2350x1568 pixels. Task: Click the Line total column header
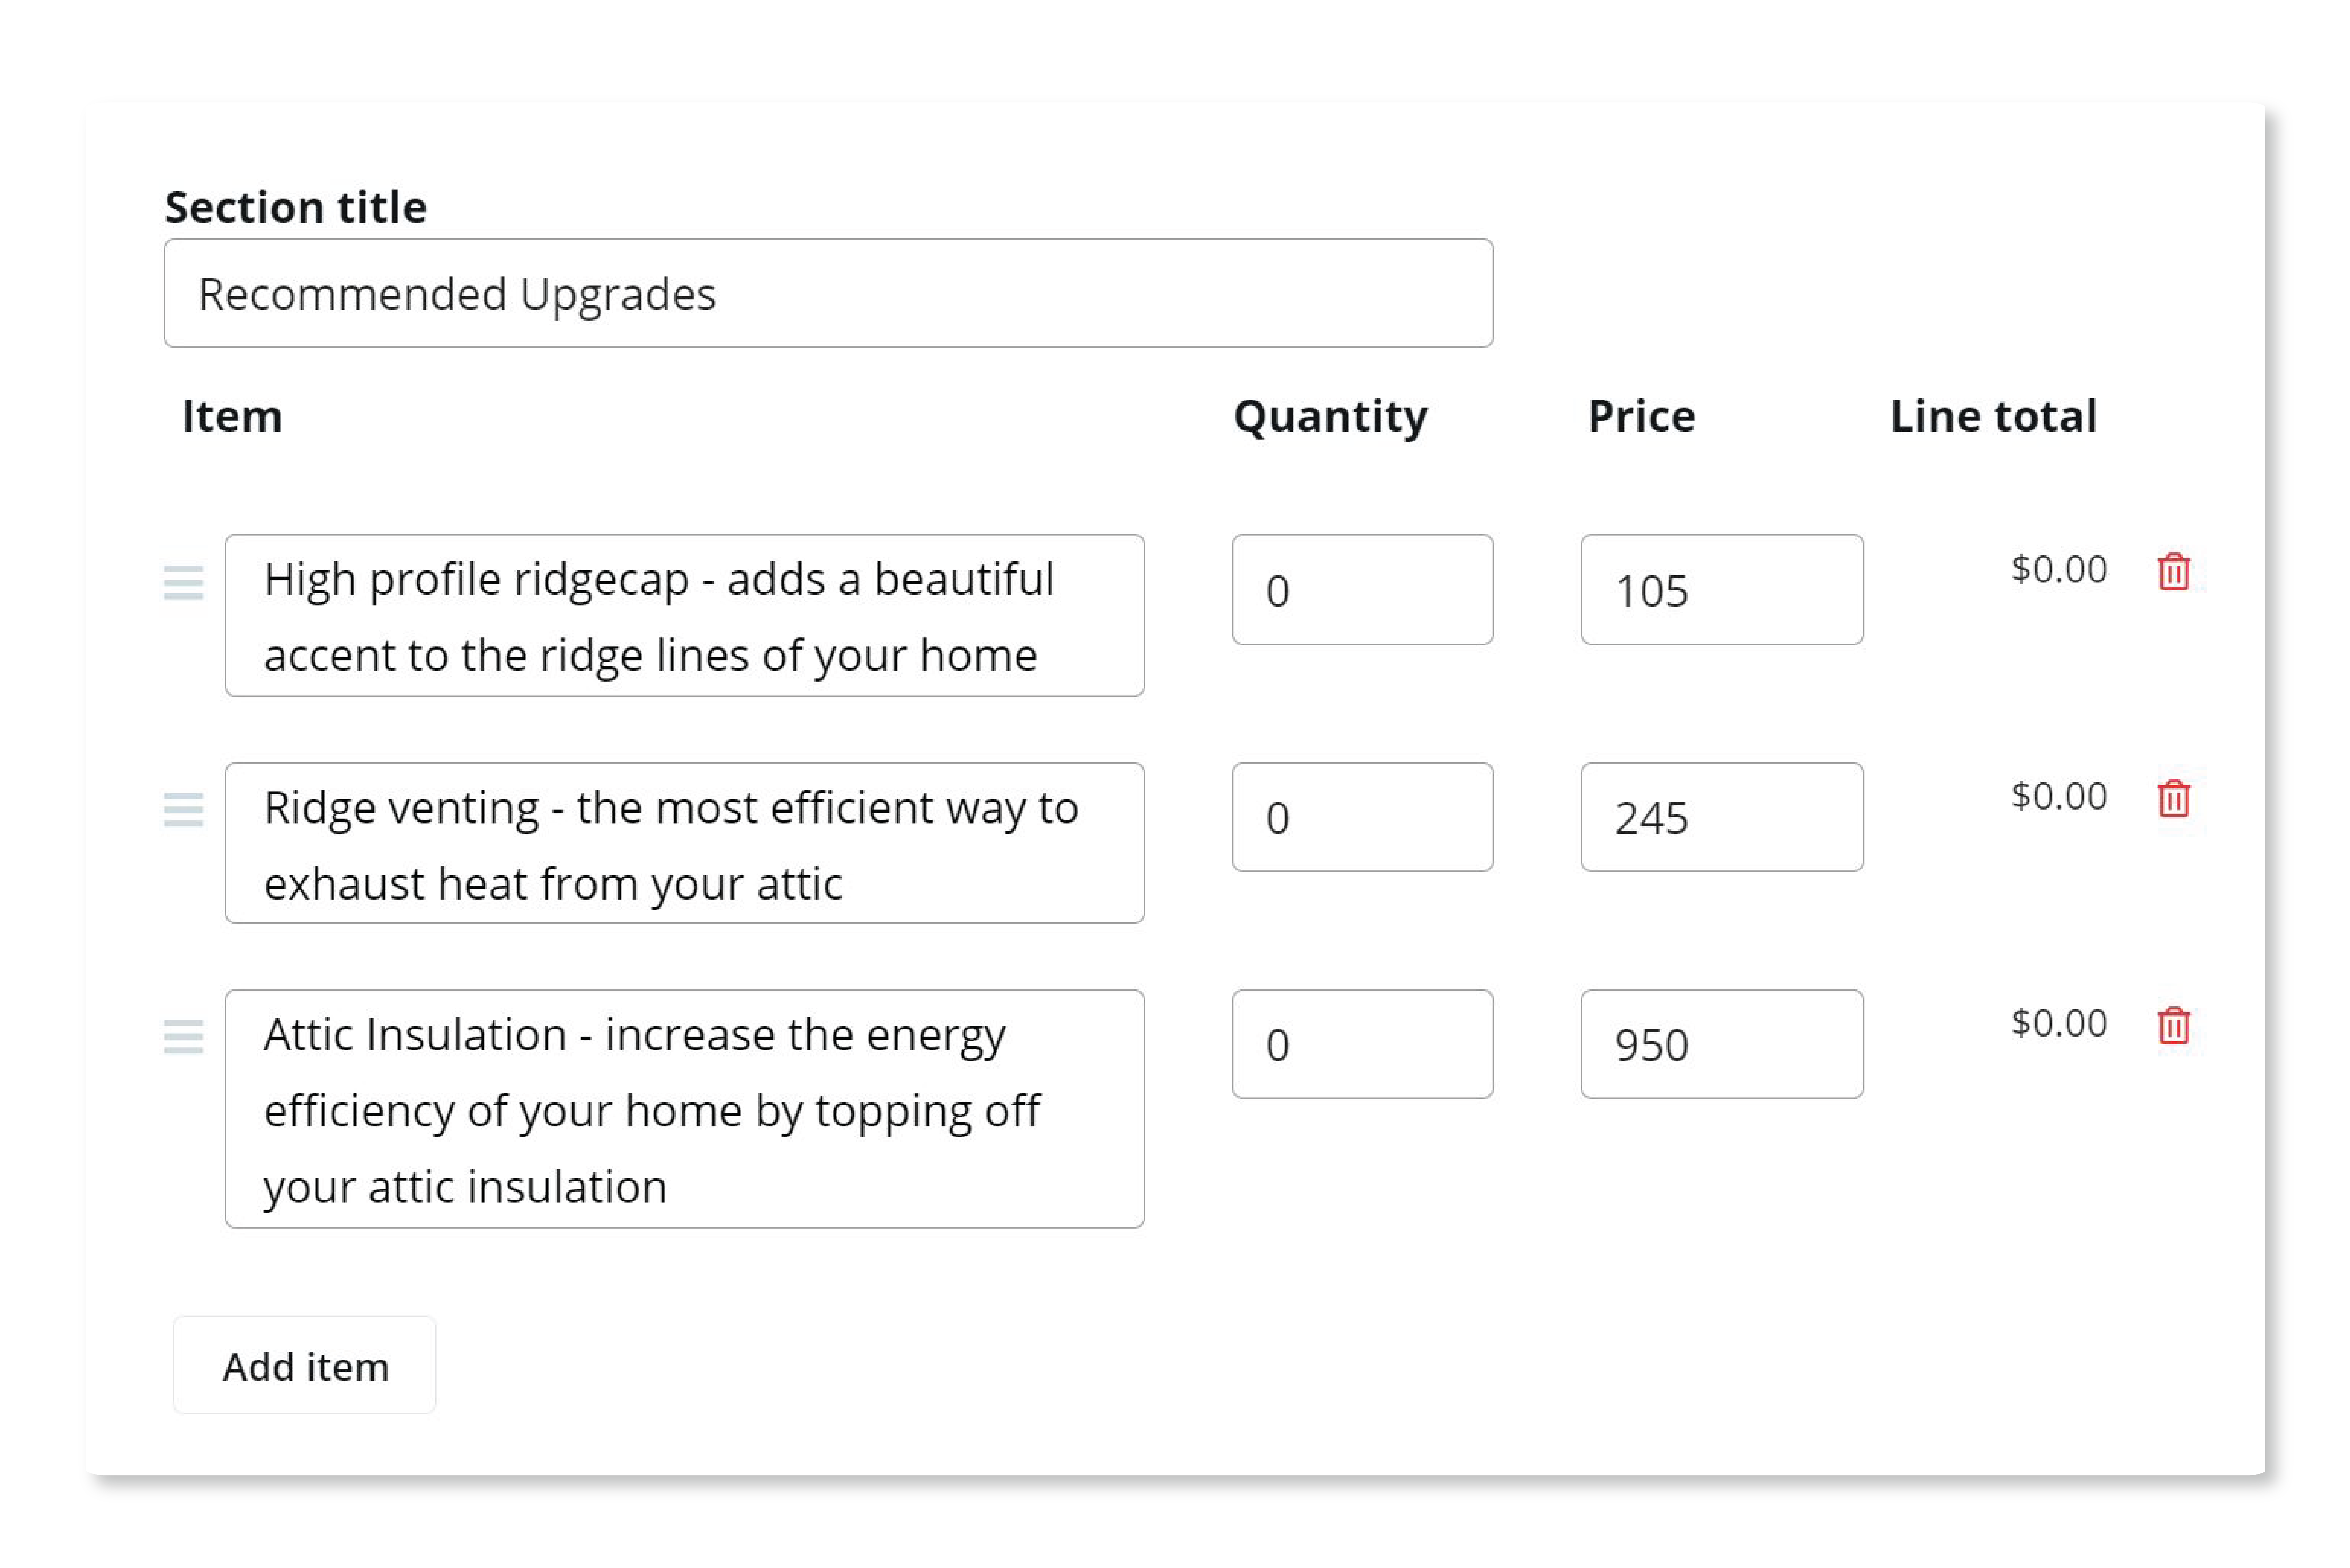click(x=1993, y=416)
